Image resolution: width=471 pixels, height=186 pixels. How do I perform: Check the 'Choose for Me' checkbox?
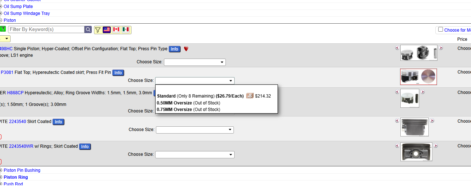click(x=440, y=29)
